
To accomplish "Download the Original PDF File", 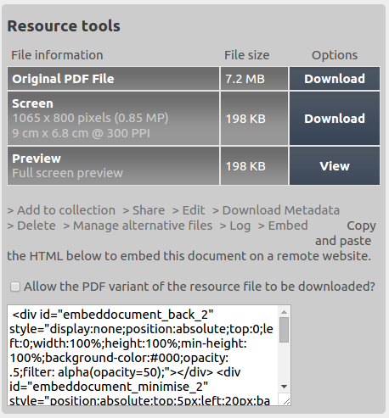I will click(x=335, y=79).
